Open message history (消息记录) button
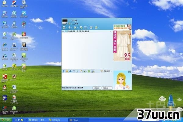This screenshot has height=122, width=183. click(x=106, y=71)
